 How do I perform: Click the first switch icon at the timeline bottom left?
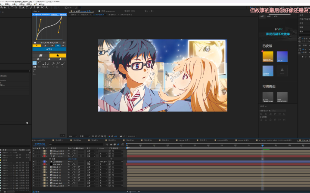(34, 192)
